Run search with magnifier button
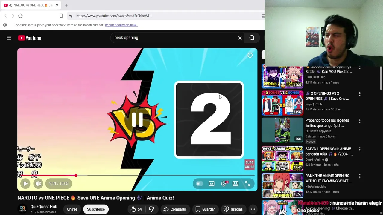The height and width of the screenshot is (215, 383). pos(252,38)
